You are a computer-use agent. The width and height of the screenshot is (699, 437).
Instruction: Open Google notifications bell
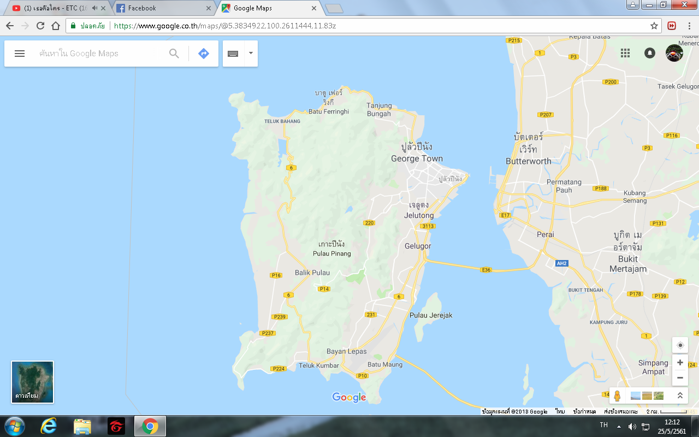650,53
